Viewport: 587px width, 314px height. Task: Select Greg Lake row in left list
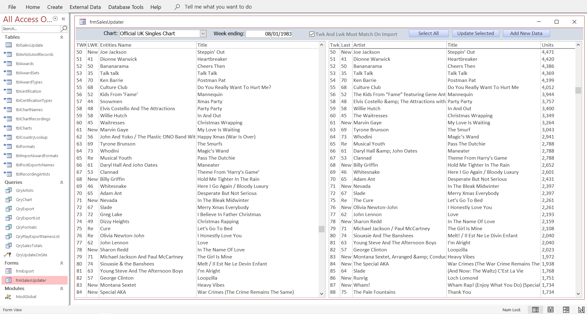pos(197,215)
